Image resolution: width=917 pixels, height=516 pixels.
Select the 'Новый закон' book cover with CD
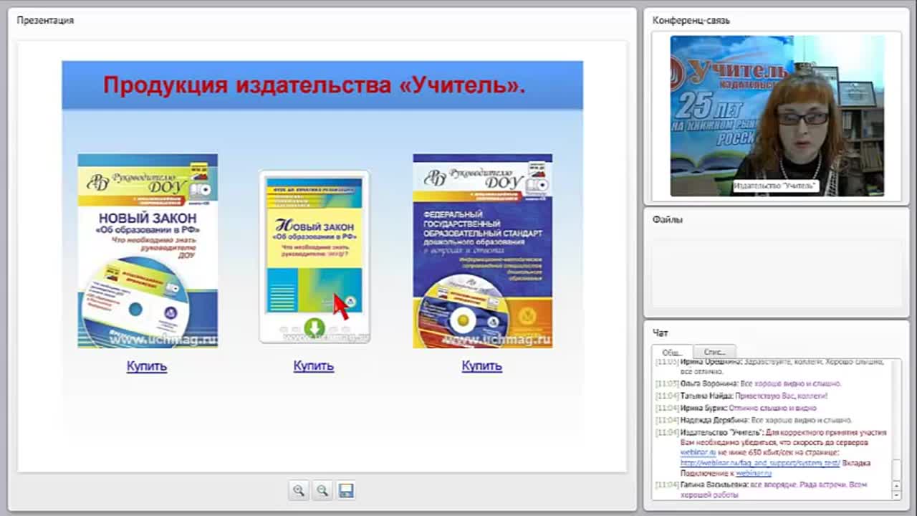coord(148,251)
